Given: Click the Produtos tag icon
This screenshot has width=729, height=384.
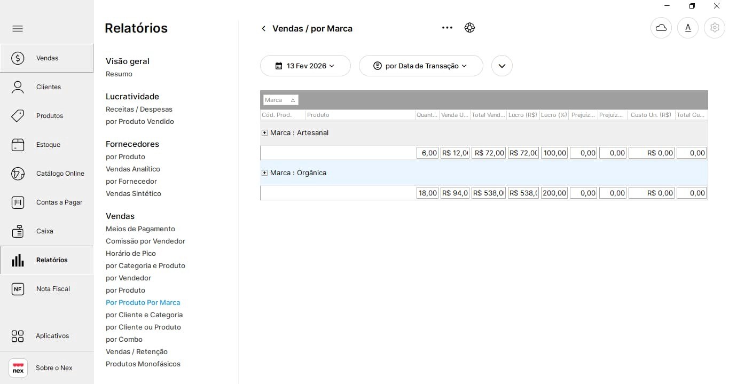Looking at the screenshot, I should pyautogui.click(x=18, y=116).
